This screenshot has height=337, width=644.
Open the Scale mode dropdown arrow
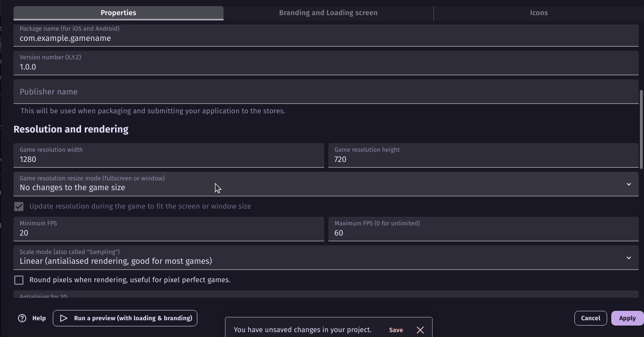tap(628, 258)
